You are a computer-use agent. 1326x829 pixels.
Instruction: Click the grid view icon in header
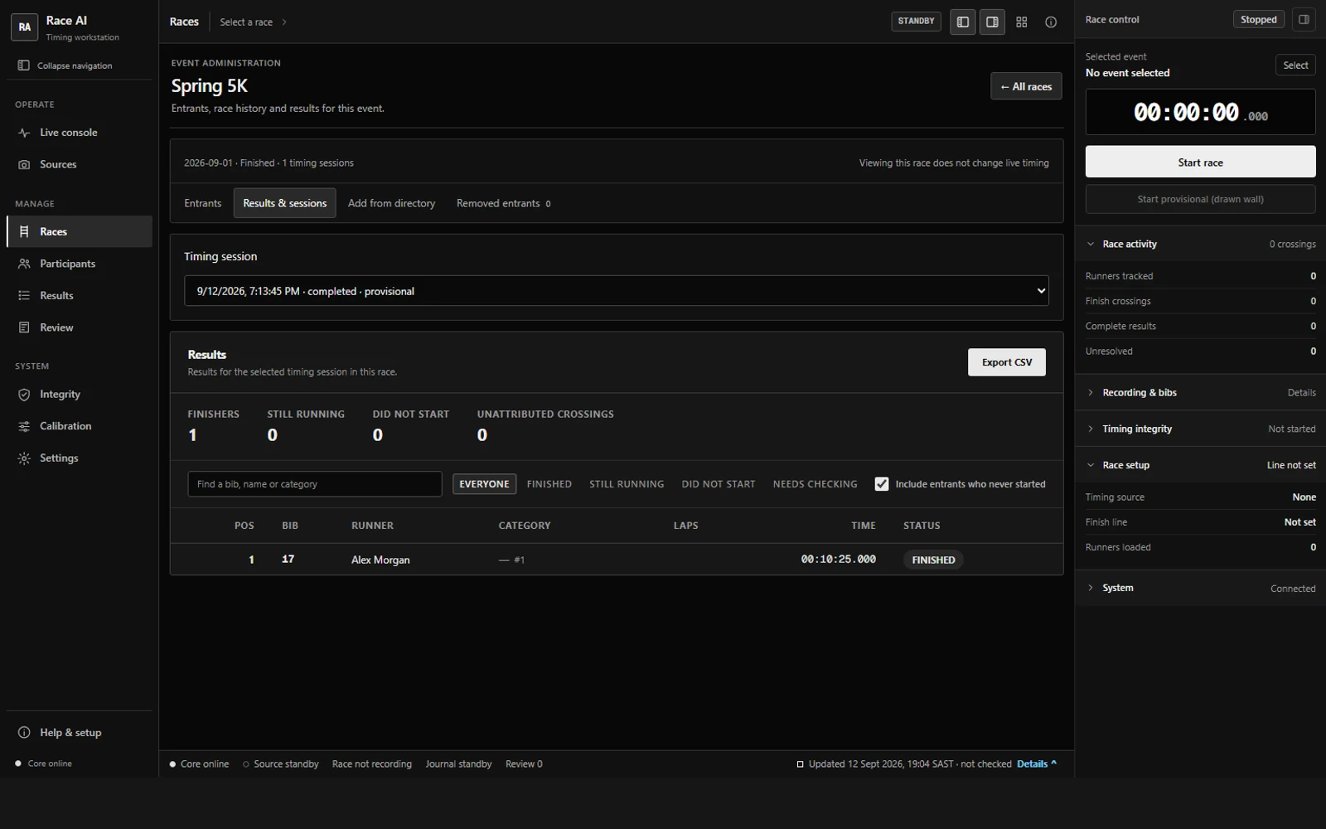pyautogui.click(x=1022, y=22)
